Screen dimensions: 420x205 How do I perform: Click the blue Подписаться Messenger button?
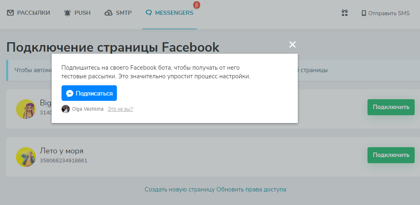[89, 93]
